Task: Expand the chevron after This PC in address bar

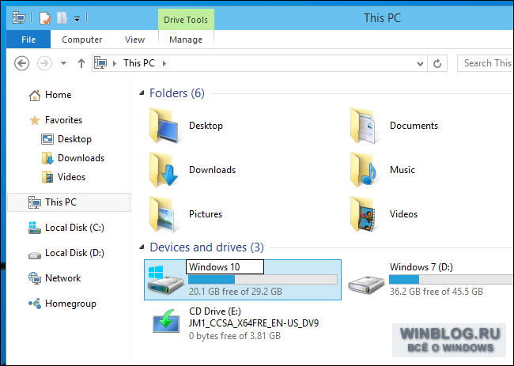Action: 164,63
